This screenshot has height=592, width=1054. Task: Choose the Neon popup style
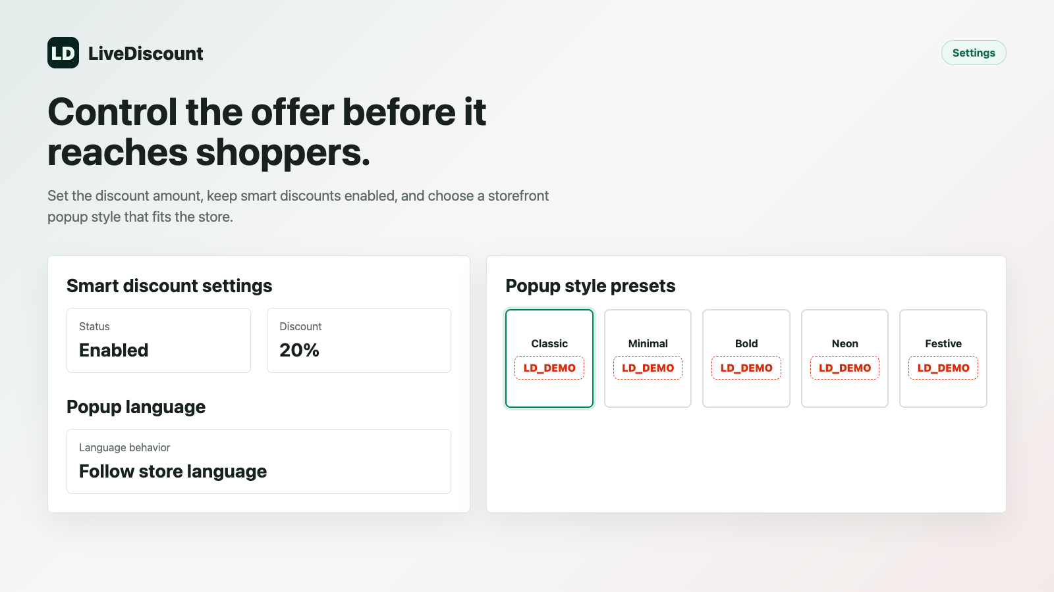845,358
